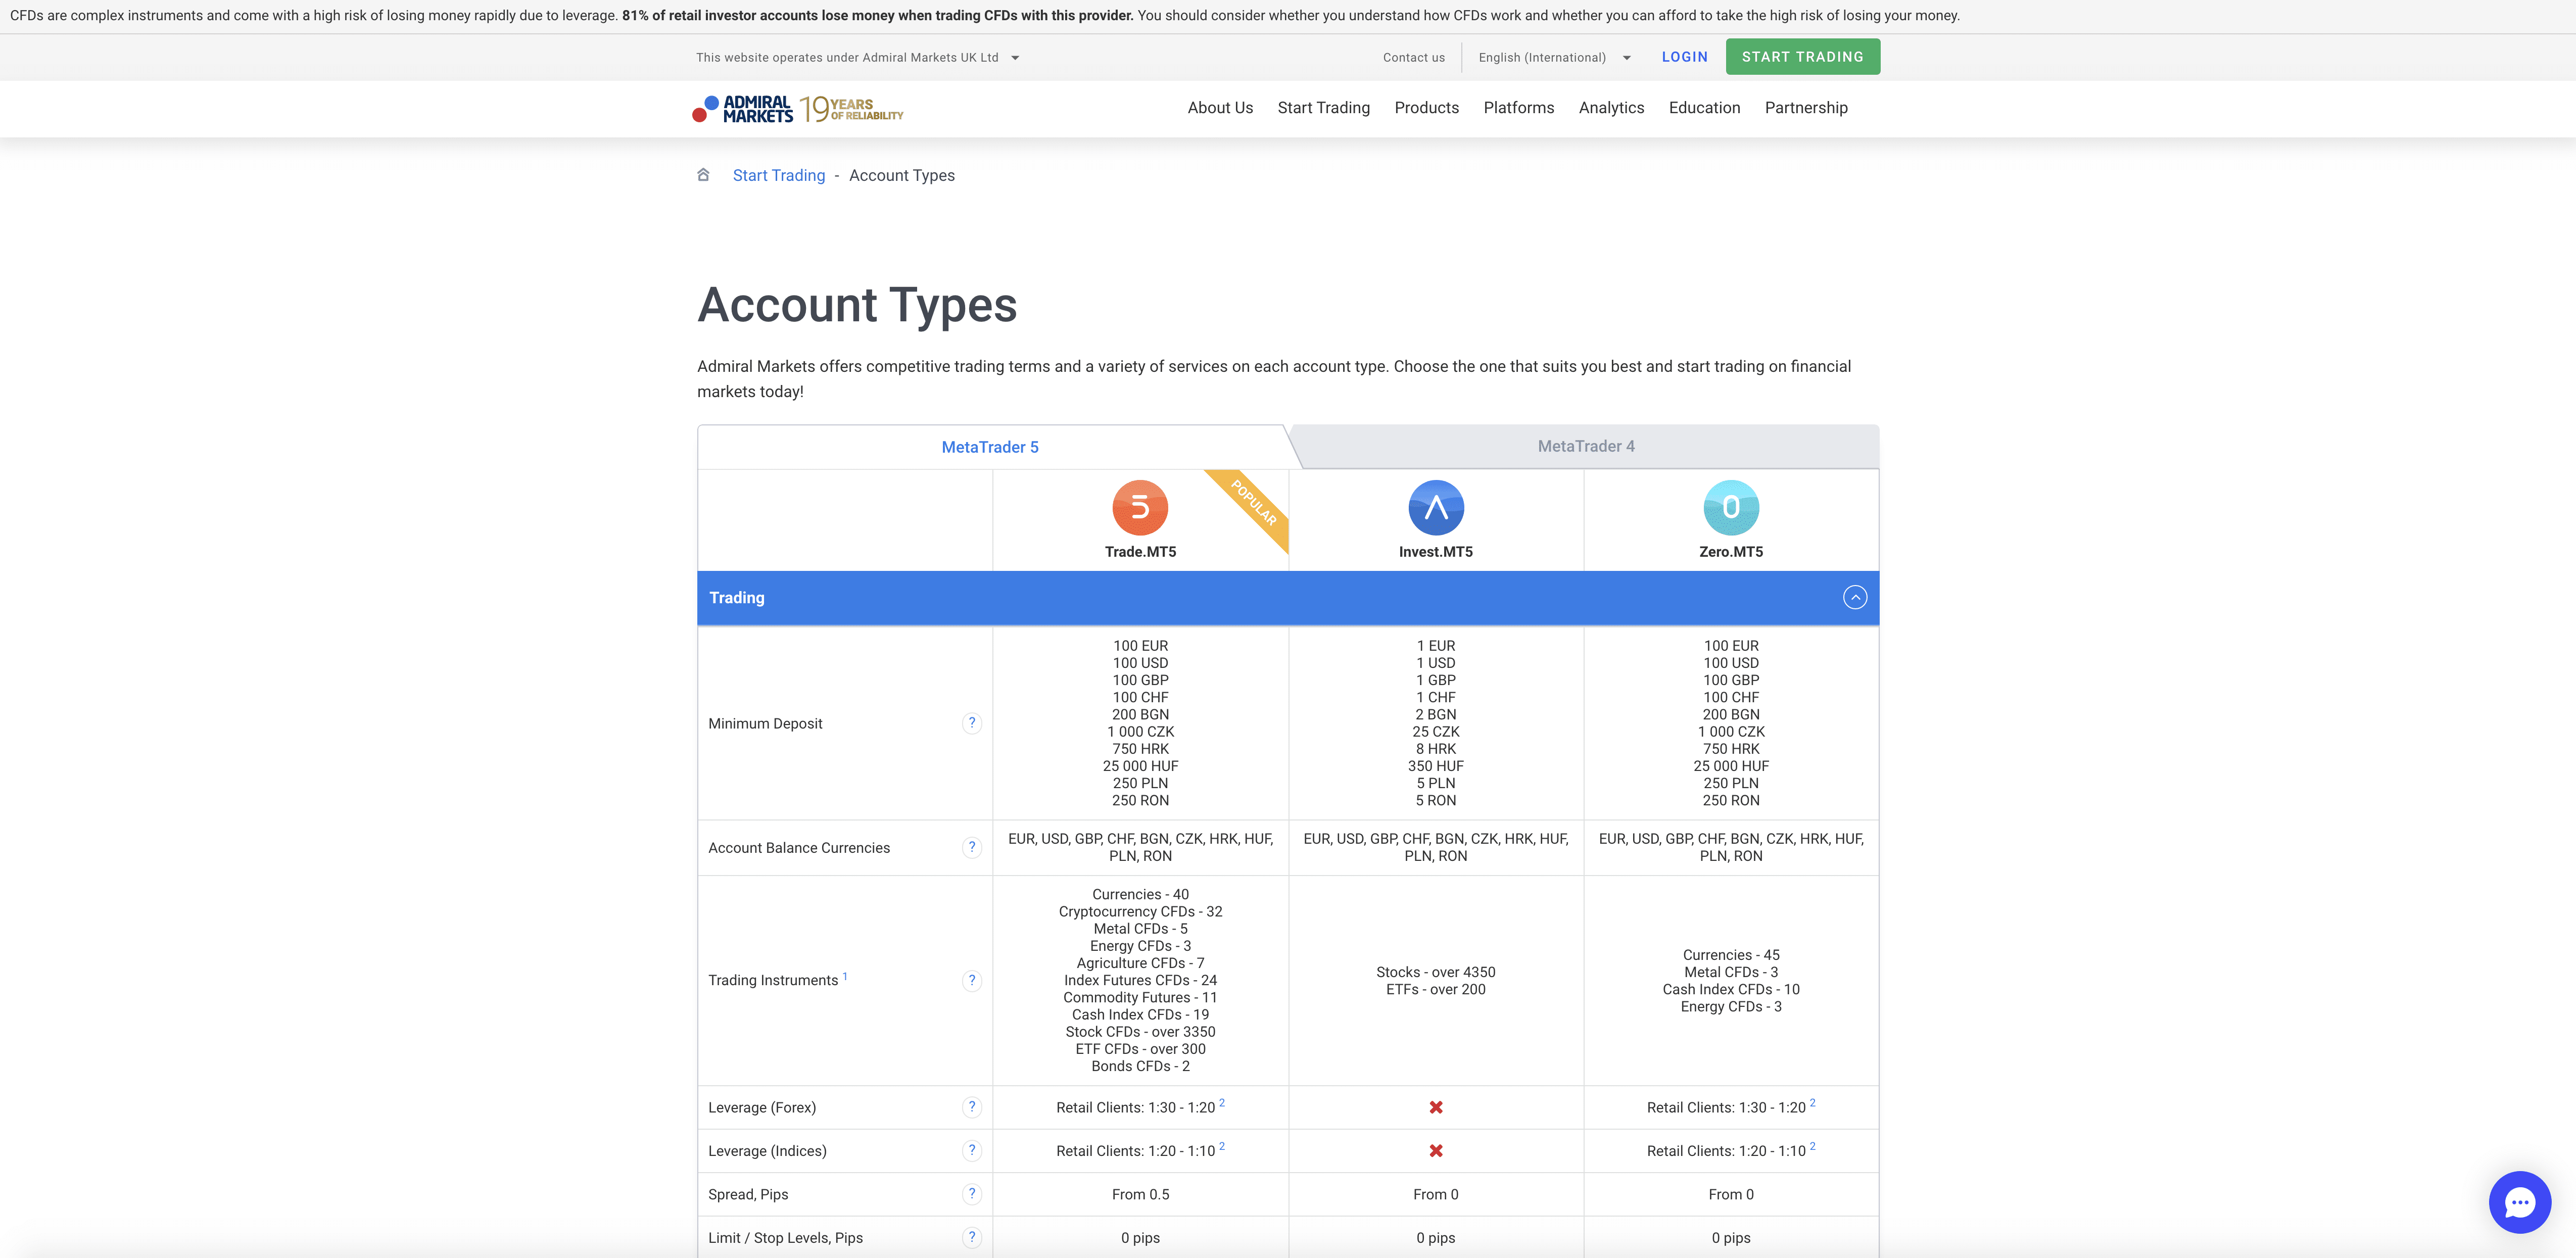
Task: Click 'Cash Index CFDs - 10' in Zero.MT5
Action: 1731,990
